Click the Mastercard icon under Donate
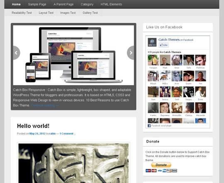The height and width of the screenshot is (183, 224). 154,171
